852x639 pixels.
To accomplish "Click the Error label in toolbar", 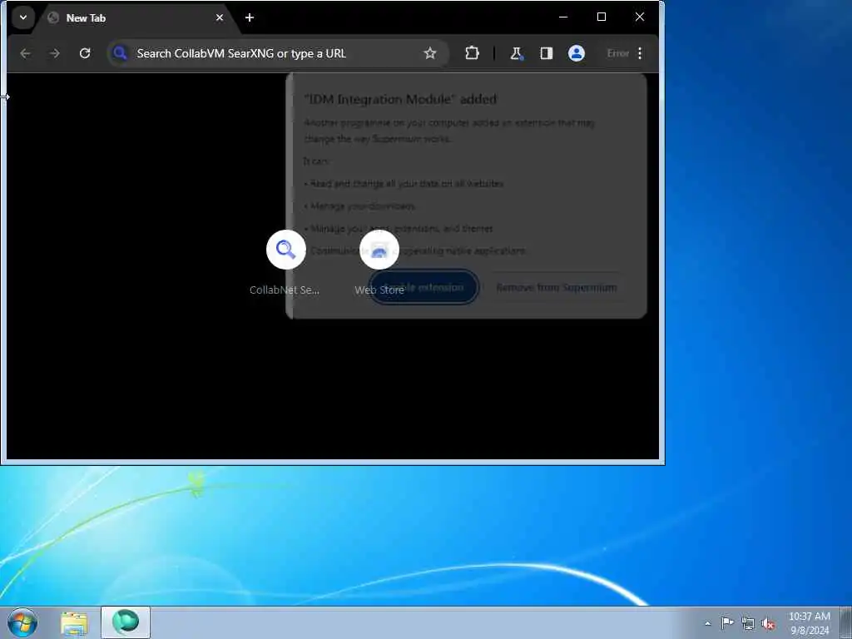I will [x=618, y=53].
